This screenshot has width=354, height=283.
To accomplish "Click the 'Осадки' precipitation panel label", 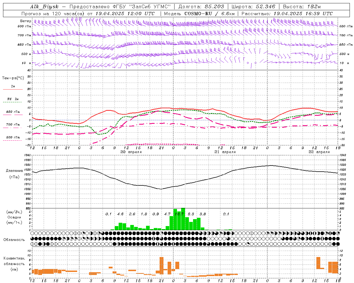I will pyautogui.click(x=14, y=217).
